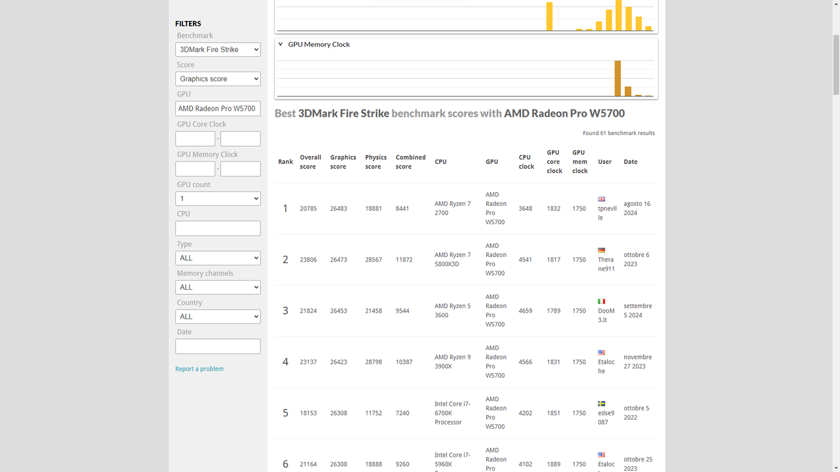The image size is (840, 472).
Task: Open the Benchmark dropdown showing 3DMark Fire Strike
Action: [218, 49]
